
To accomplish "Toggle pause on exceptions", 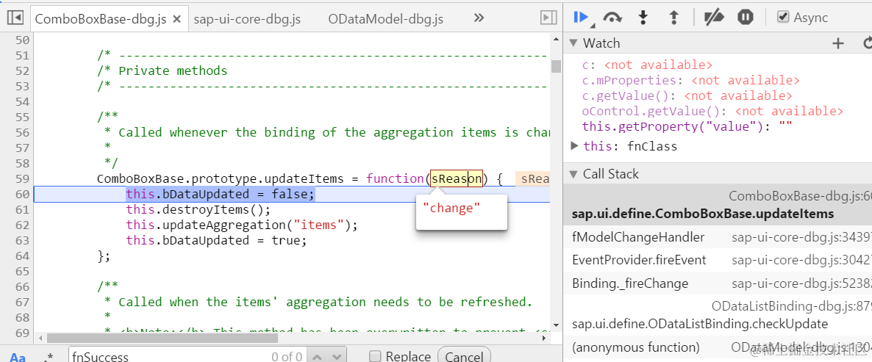I will (746, 18).
